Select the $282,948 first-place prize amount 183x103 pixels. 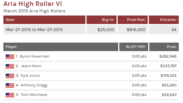click(168, 56)
